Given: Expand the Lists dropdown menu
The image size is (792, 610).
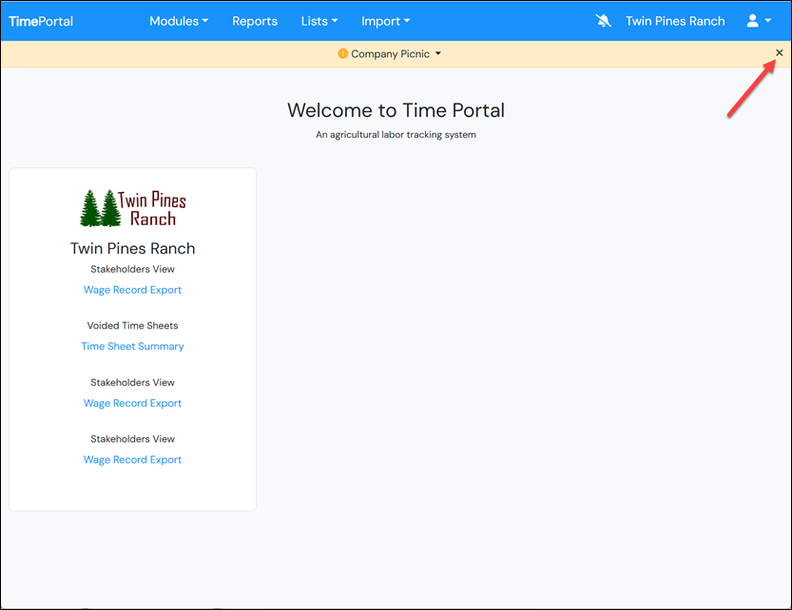Looking at the screenshot, I should coord(319,21).
